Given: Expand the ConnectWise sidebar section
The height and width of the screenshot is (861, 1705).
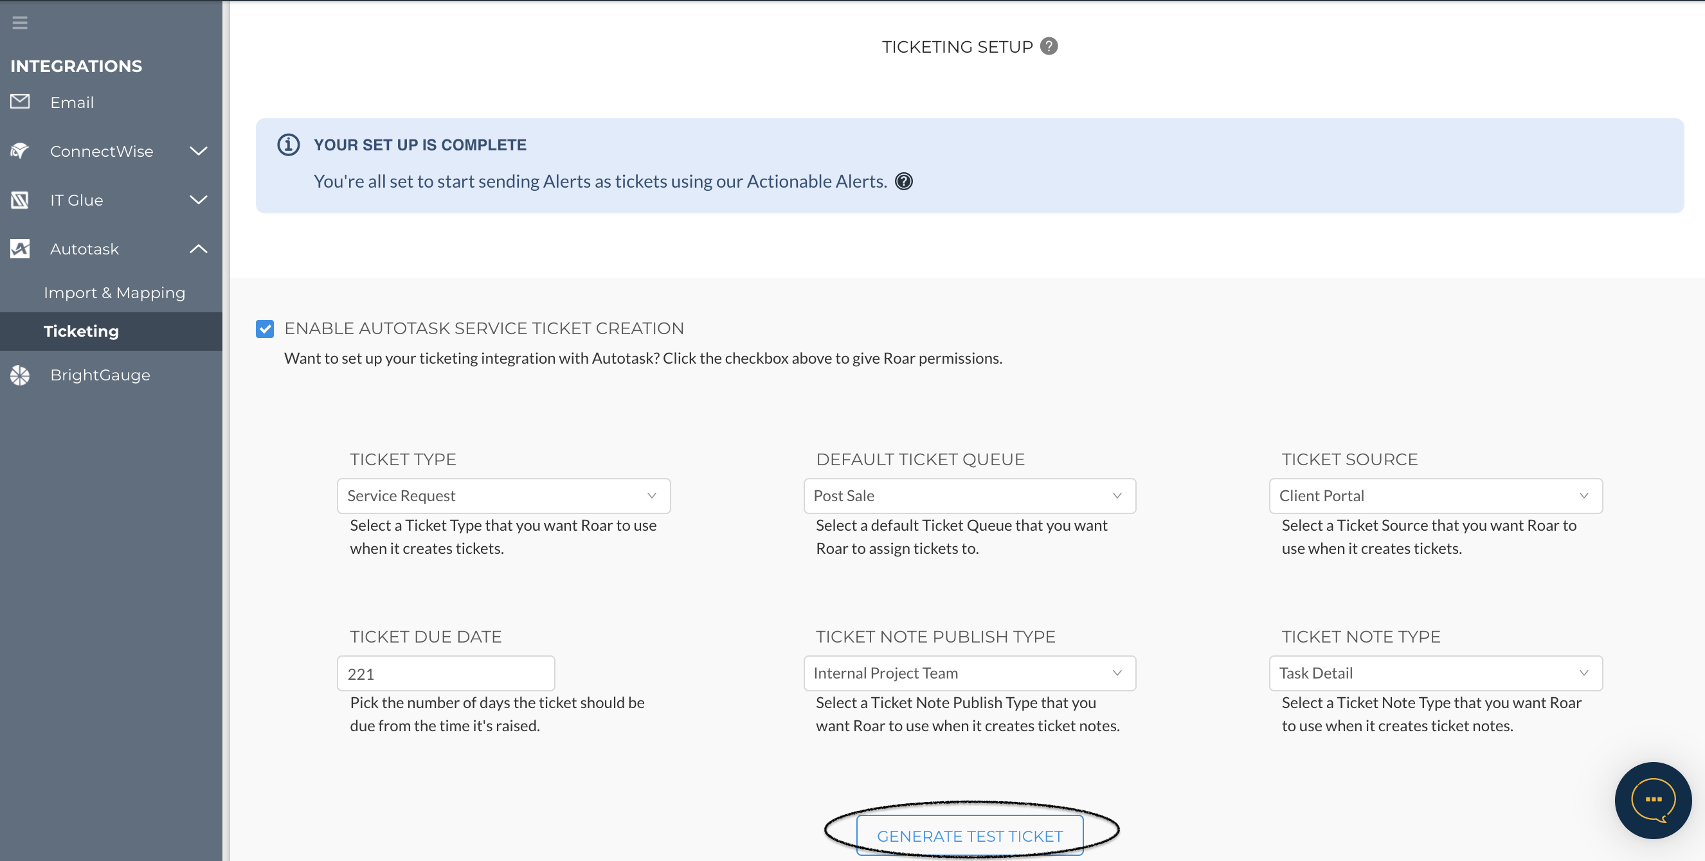Looking at the screenshot, I should click(x=198, y=151).
